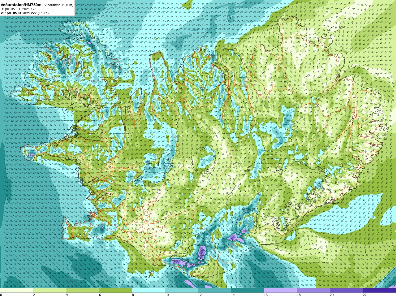Select the "VT: þri. 05.01.2021 22Z" valid time
This screenshot has height=297, width=396.
tap(19, 13)
